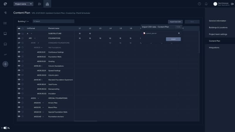235x132 pixels.
Task: Switch the light/dark theme toggle
Action: click(x=5, y=128)
